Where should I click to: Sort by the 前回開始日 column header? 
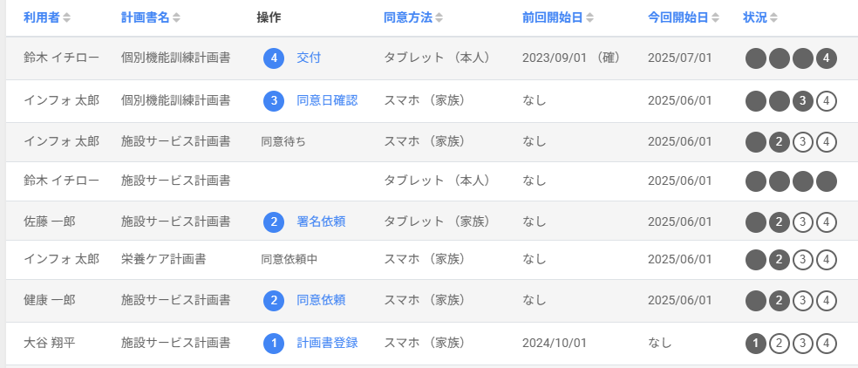pyautogui.click(x=557, y=17)
